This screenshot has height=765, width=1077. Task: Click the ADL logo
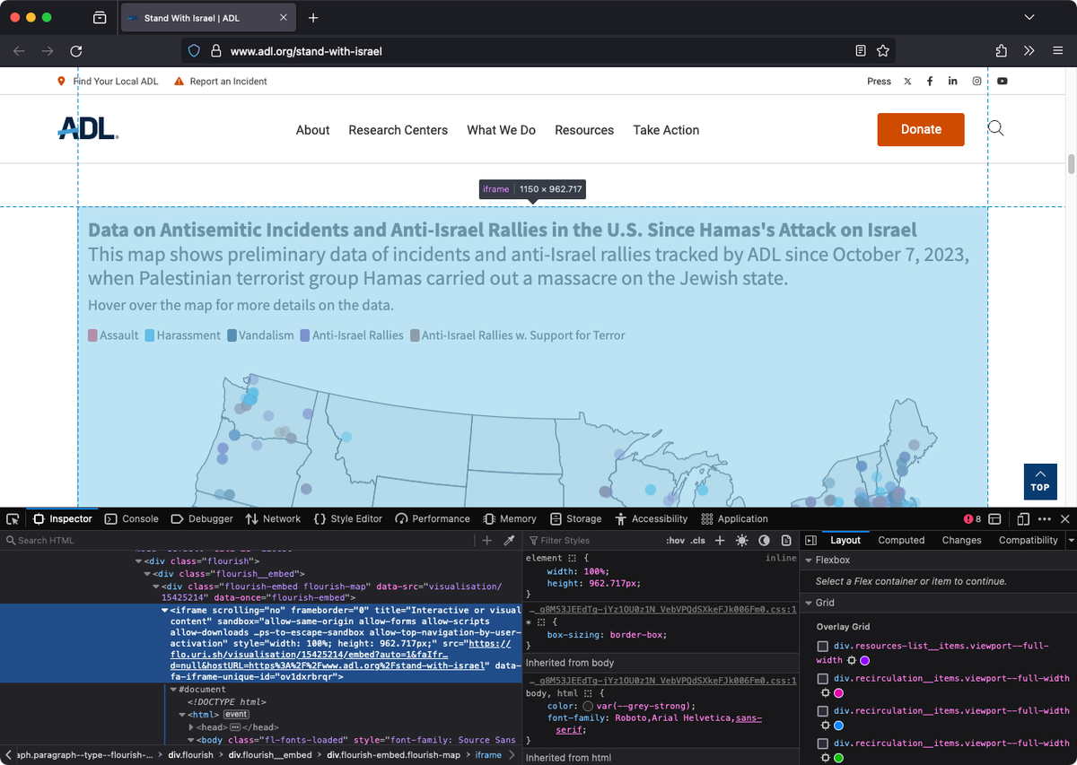click(x=88, y=129)
